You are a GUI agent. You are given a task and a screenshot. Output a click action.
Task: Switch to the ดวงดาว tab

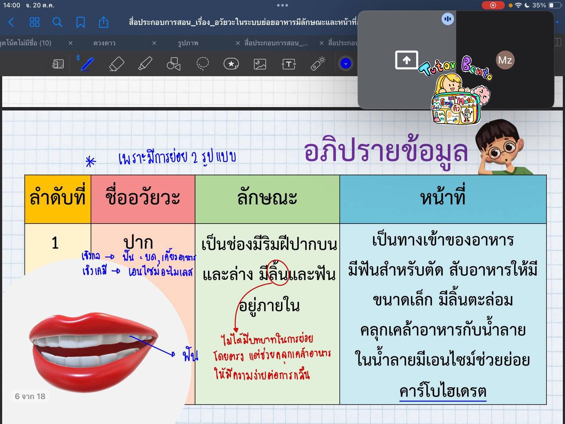[x=104, y=43]
